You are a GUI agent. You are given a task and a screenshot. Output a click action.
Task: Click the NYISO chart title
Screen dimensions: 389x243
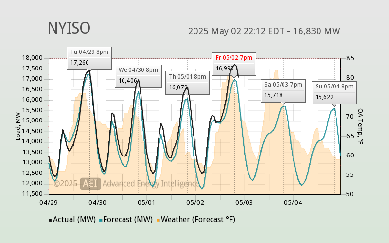[69, 28]
